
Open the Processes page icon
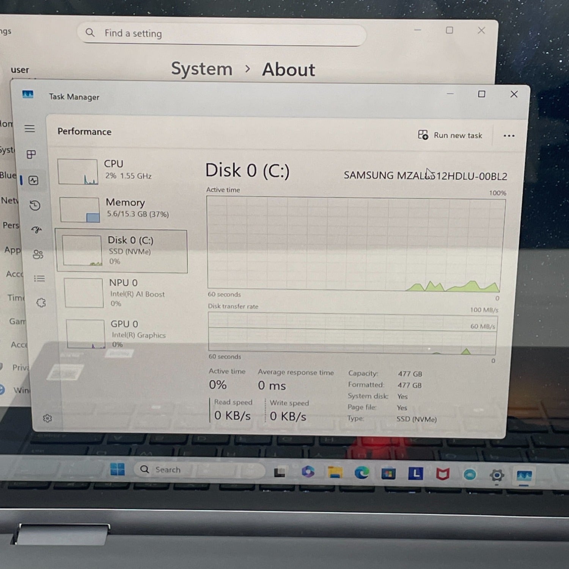(x=31, y=154)
